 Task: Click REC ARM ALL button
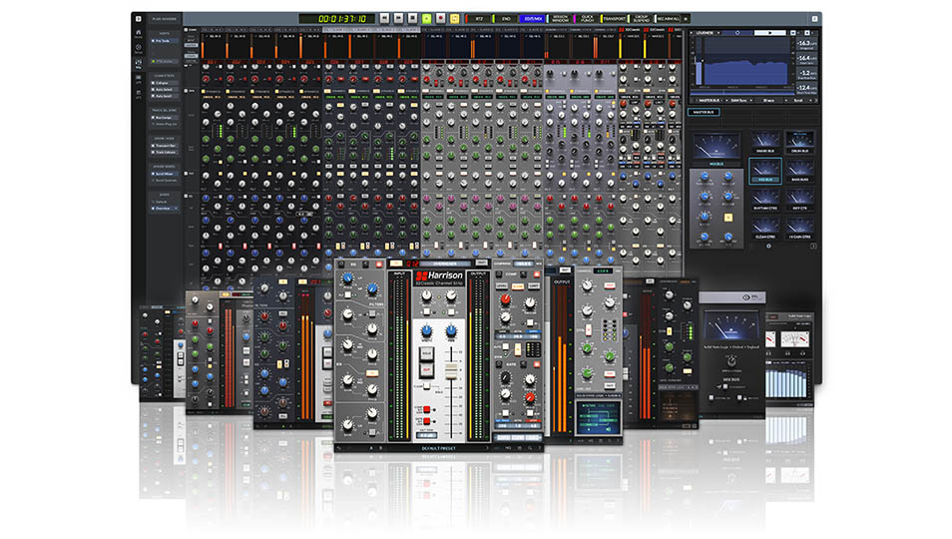coord(668,19)
